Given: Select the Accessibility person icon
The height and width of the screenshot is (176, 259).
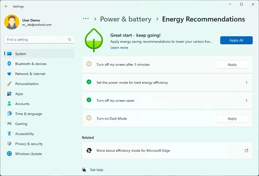Looking at the screenshot, I should pos(9,134).
